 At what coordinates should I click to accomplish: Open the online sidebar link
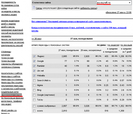[4, 9]
